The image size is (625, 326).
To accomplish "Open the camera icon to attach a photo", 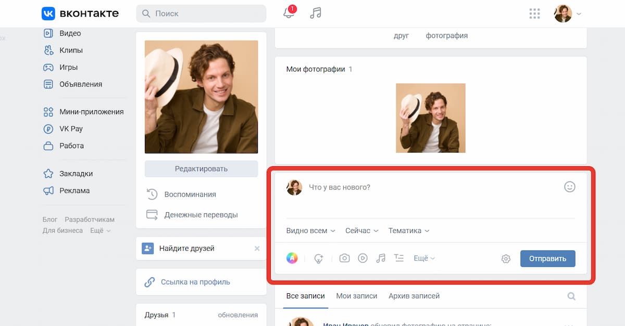I will (x=344, y=258).
